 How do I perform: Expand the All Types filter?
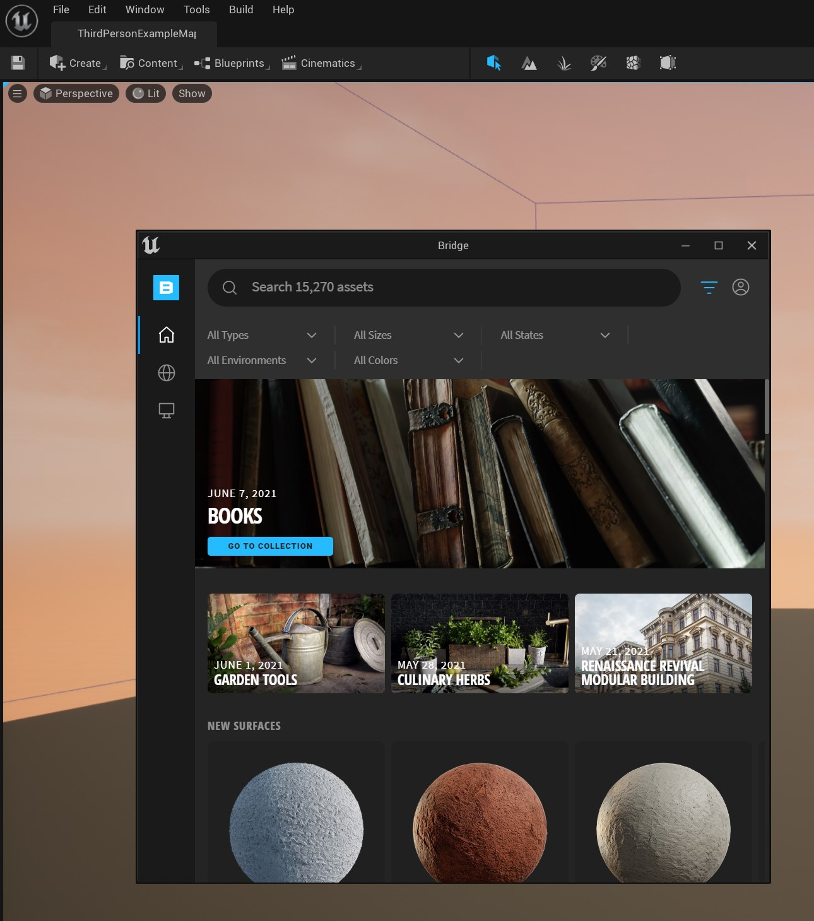(262, 335)
